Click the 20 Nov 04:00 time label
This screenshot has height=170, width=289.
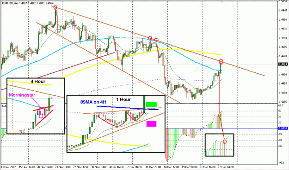tap(45, 167)
